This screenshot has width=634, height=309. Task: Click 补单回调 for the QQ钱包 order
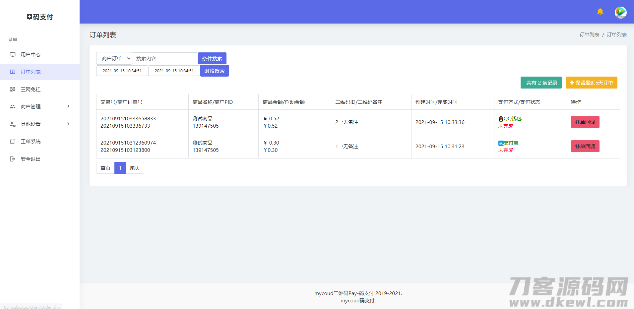point(585,122)
